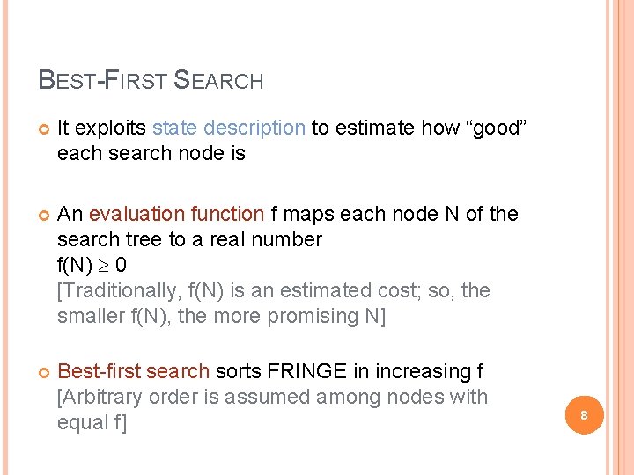Click the quoted word "good"
This screenshot has width=634, height=475.
(x=488, y=128)
